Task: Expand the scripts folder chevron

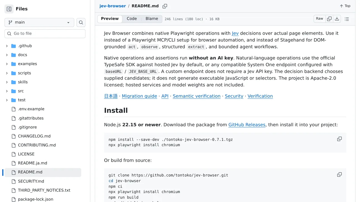Action: pyautogui.click(x=7, y=73)
